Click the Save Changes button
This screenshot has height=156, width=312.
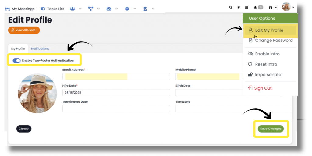click(271, 129)
